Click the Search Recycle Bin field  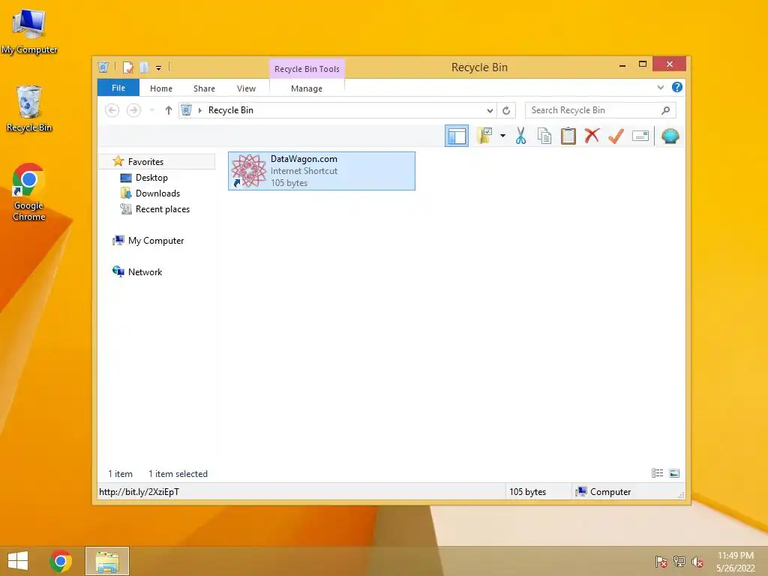tap(600, 110)
